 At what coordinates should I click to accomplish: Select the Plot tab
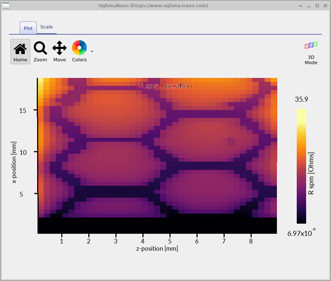28,28
